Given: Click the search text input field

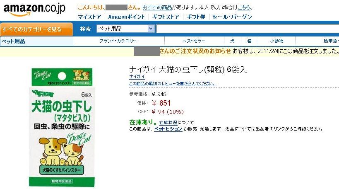Looking at the screenshot, I should tap(248, 29).
